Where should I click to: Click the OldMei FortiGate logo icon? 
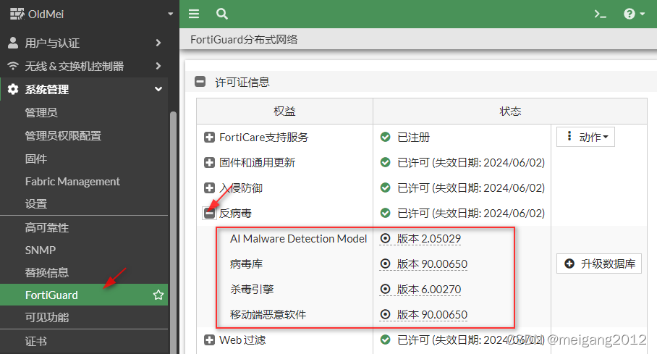(x=17, y=14)
